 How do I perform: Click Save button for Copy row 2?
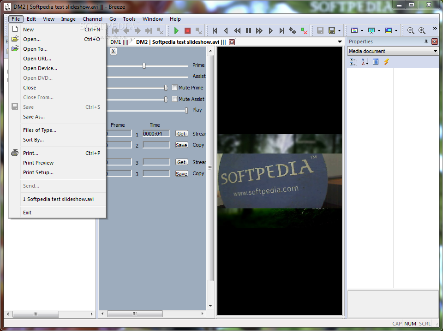(181, 145)
